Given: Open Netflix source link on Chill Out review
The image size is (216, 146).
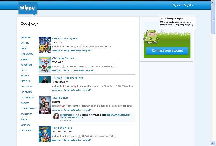Looking at the screenshot, I should click(108, 46).
